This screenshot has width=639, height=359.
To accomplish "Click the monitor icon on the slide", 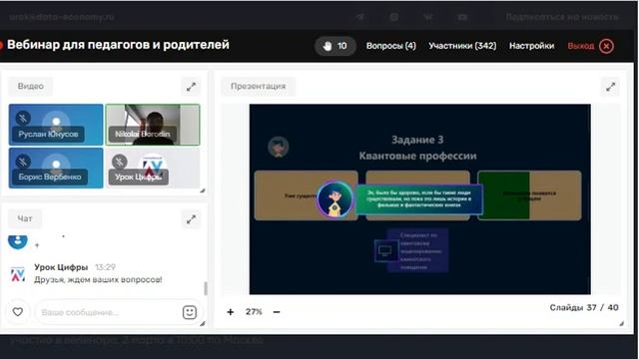I will click(x=385, y=250).
